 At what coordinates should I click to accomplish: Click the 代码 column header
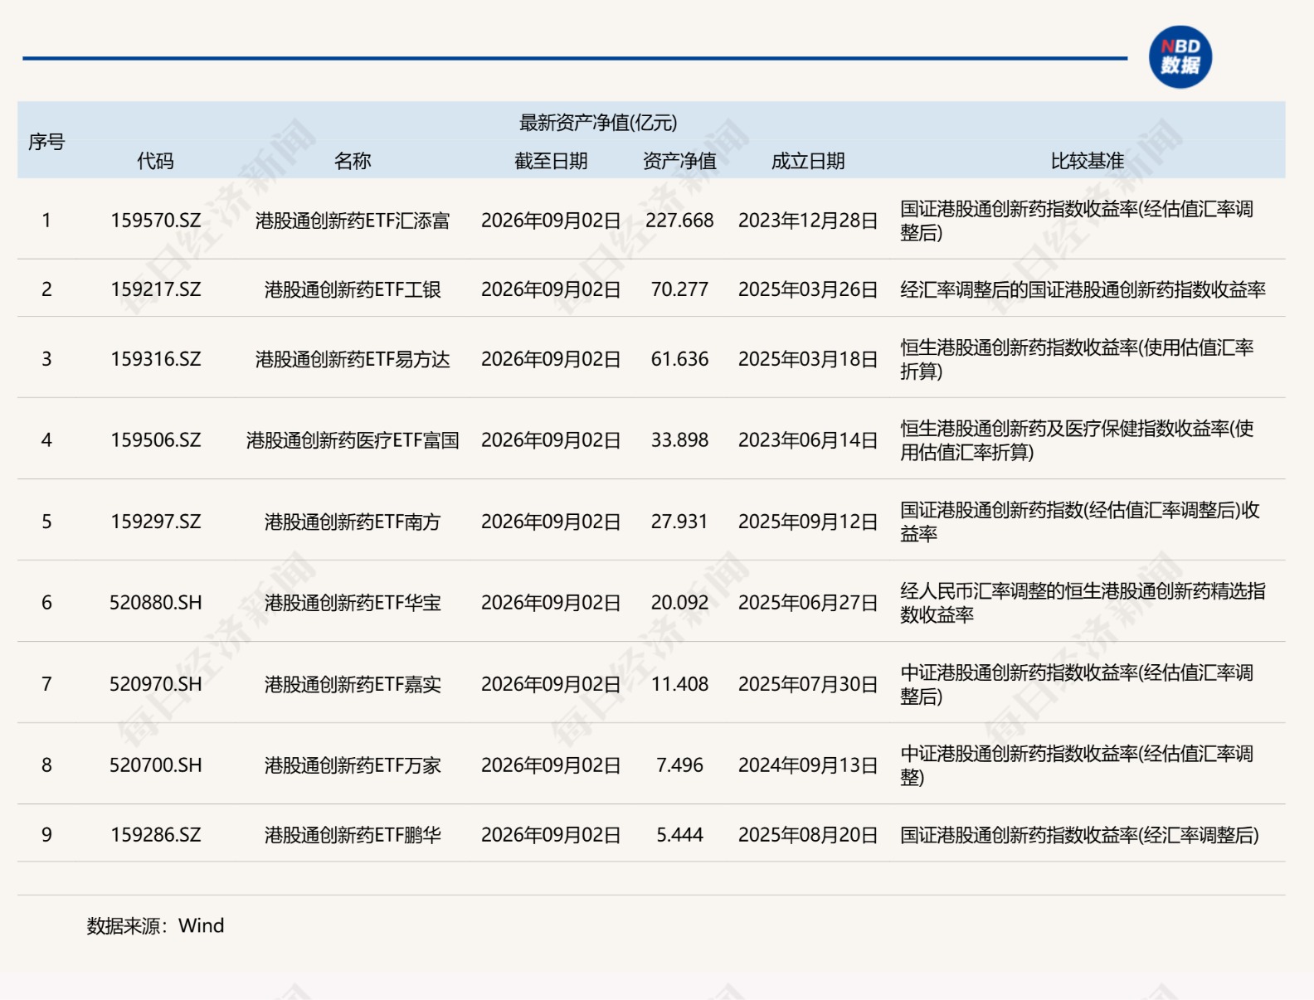pyautogui.click(x=155, y=161)
